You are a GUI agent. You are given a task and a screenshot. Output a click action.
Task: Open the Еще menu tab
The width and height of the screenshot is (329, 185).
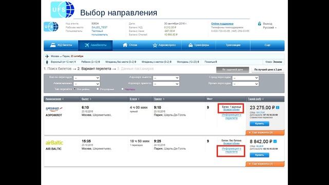(267, 45)
